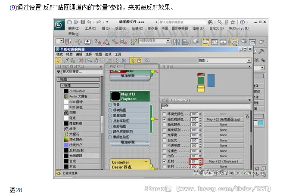Delete selected node with red X icon

(x=81, y=61)
